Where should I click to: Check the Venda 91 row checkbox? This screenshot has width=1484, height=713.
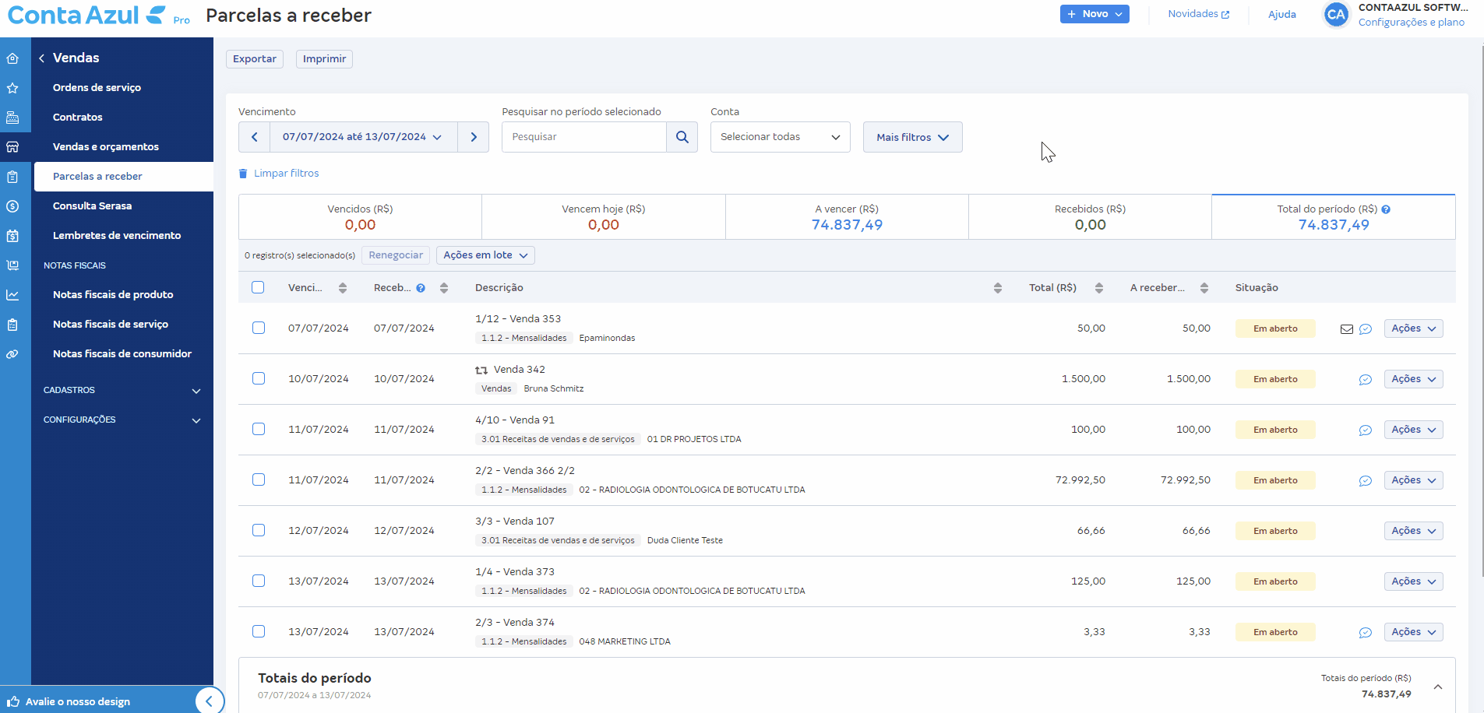pyautogui.click(x=259, y=429)
